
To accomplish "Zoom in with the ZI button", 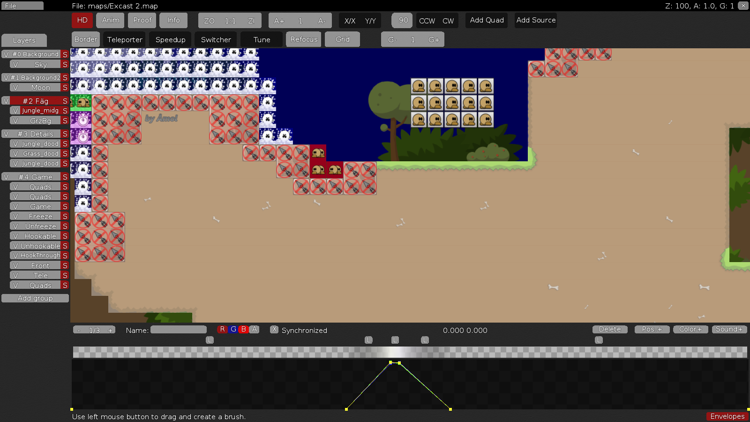I will [251, 21].
